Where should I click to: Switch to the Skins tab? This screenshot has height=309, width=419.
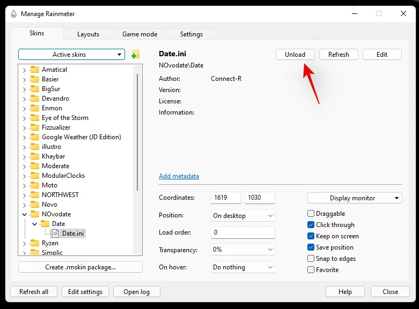(37, 33)
